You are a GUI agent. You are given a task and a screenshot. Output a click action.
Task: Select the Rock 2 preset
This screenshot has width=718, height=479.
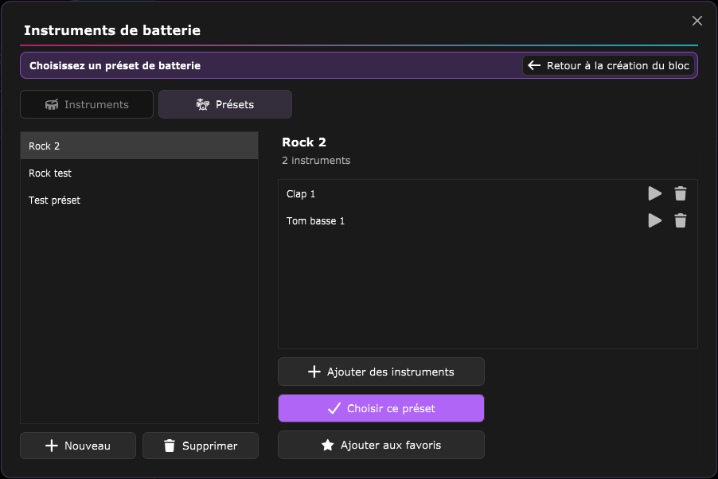[x=139, y=146]
